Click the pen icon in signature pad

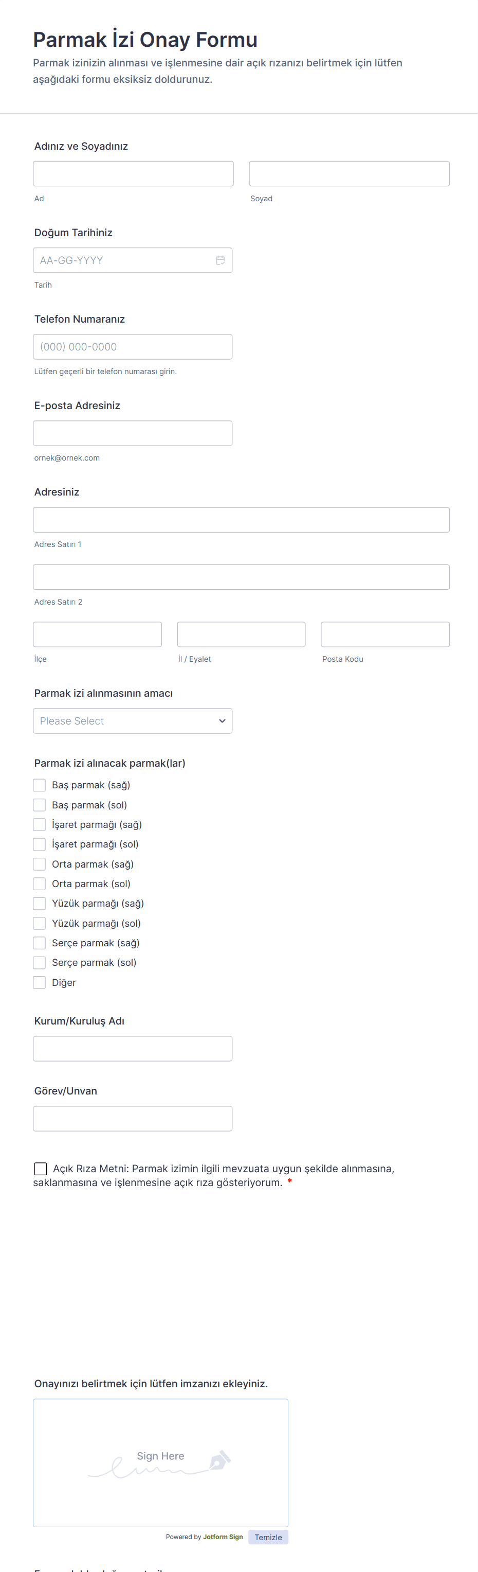coord(219,1460)
